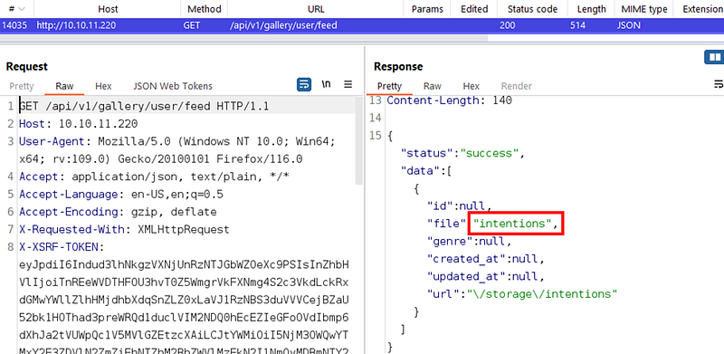Click the X-XSRF-TOKEN header name
This screenshot has height=354, width=724.
tap(59, 247)
